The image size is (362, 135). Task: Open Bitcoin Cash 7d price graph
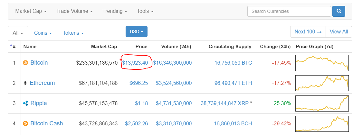click(x=322, y=124)
